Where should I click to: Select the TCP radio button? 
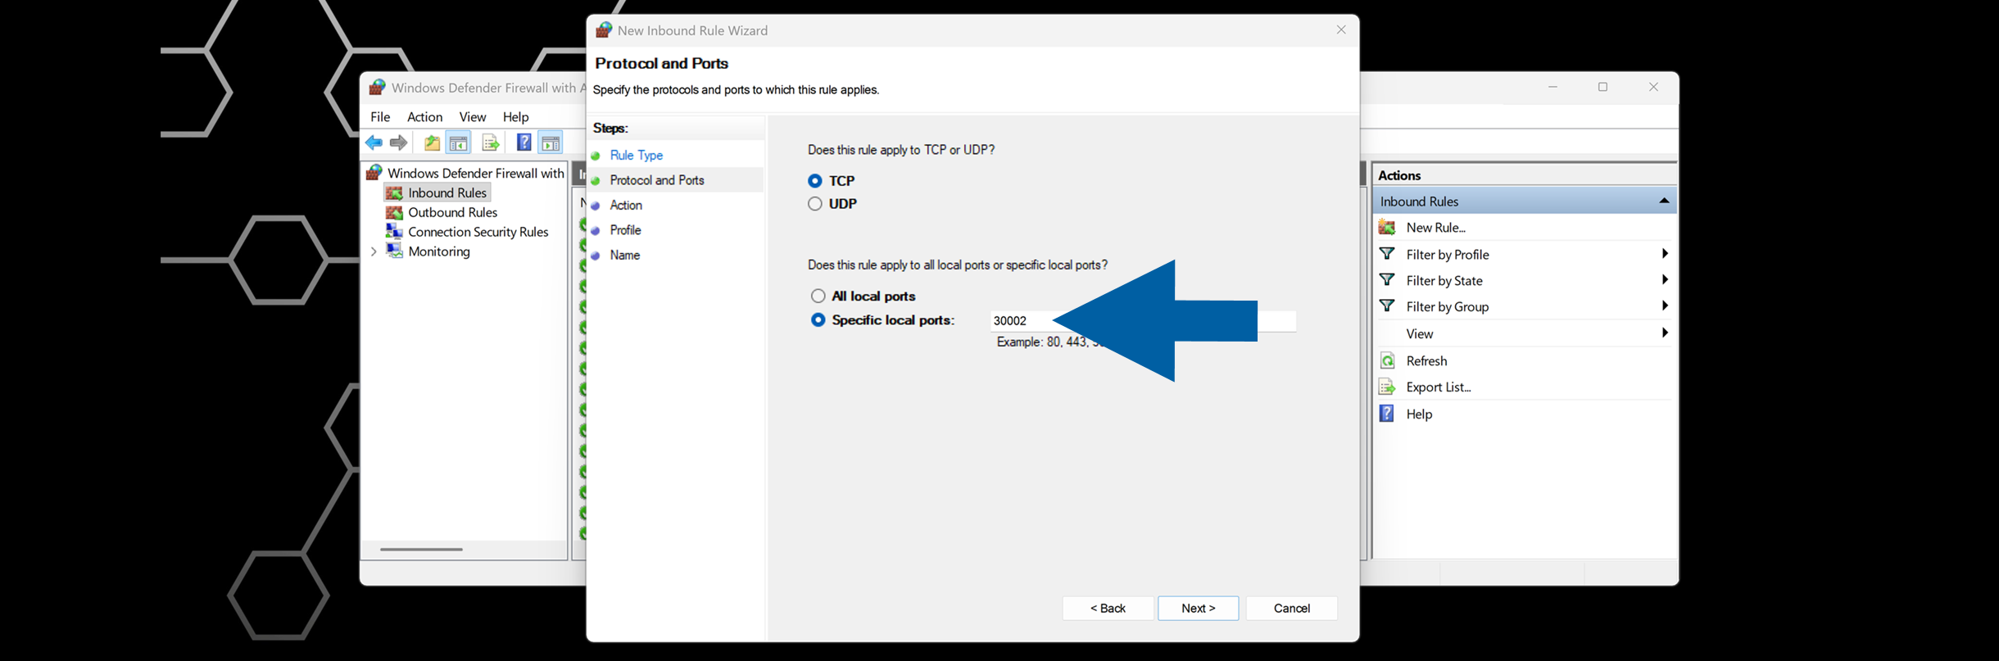tap(814, 180)
